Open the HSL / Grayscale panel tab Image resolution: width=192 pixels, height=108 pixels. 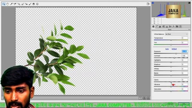pos(163,26)
